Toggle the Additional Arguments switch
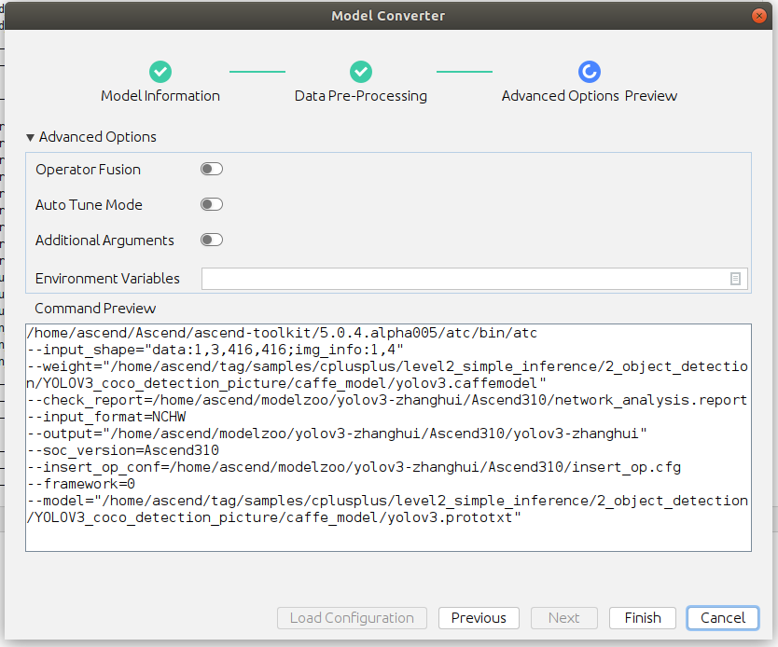 click(212, 241)
